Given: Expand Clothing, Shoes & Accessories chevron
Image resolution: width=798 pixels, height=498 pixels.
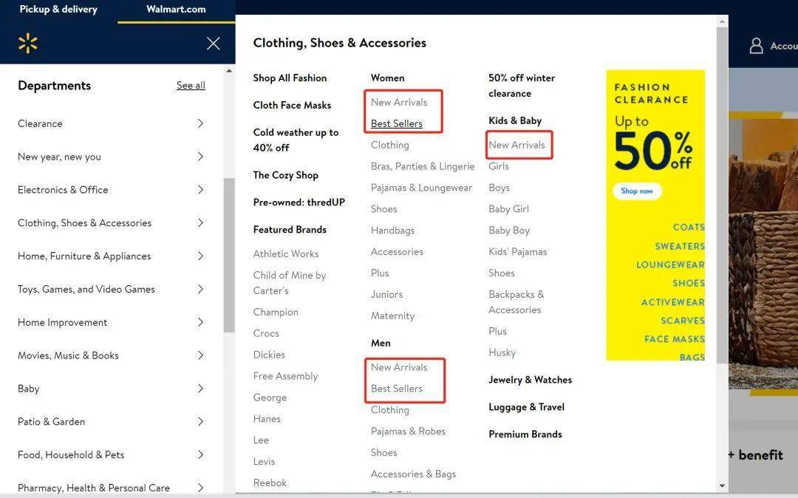Looking at the screenshot, I should click(x=200, y=223).
